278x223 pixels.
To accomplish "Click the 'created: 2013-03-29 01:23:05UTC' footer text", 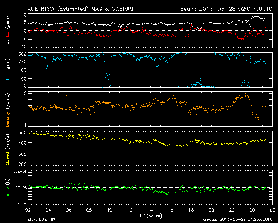I will click(x=238, y=220).
